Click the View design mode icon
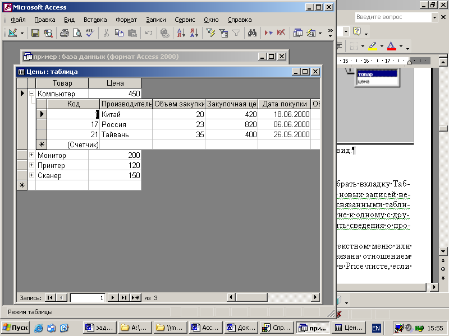The width and height of the screenshot is (449, 336). (12, 33)
